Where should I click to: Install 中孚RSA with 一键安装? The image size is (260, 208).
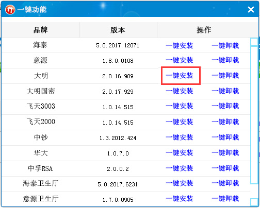pyautogui.click(x=180, y=168)
